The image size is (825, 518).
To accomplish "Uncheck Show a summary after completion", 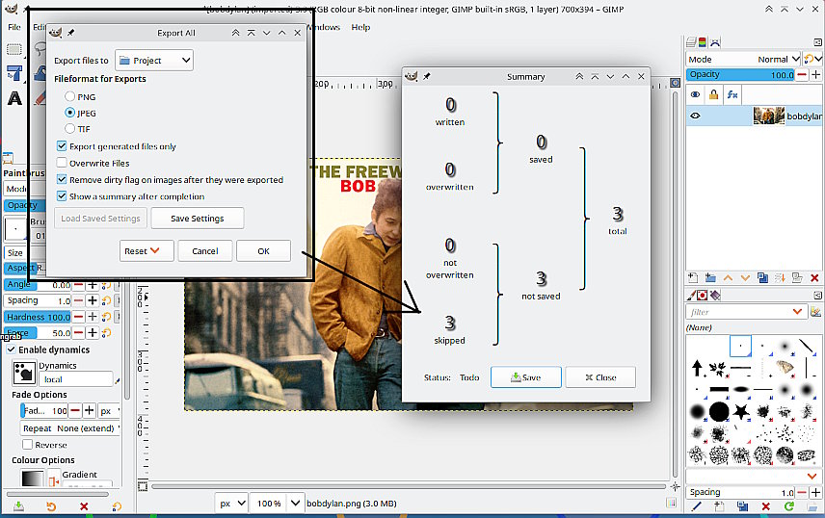I will tap(62, 196).
